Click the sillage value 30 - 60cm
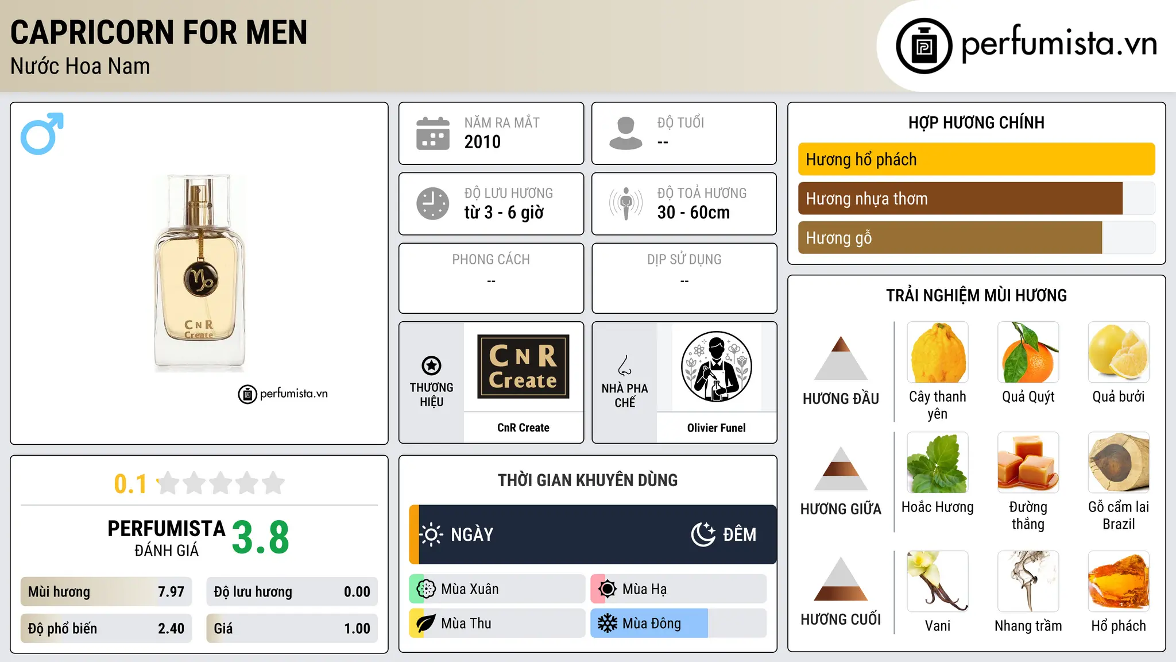The height and width of the screenshot is (662, 1176). [694, 213]
